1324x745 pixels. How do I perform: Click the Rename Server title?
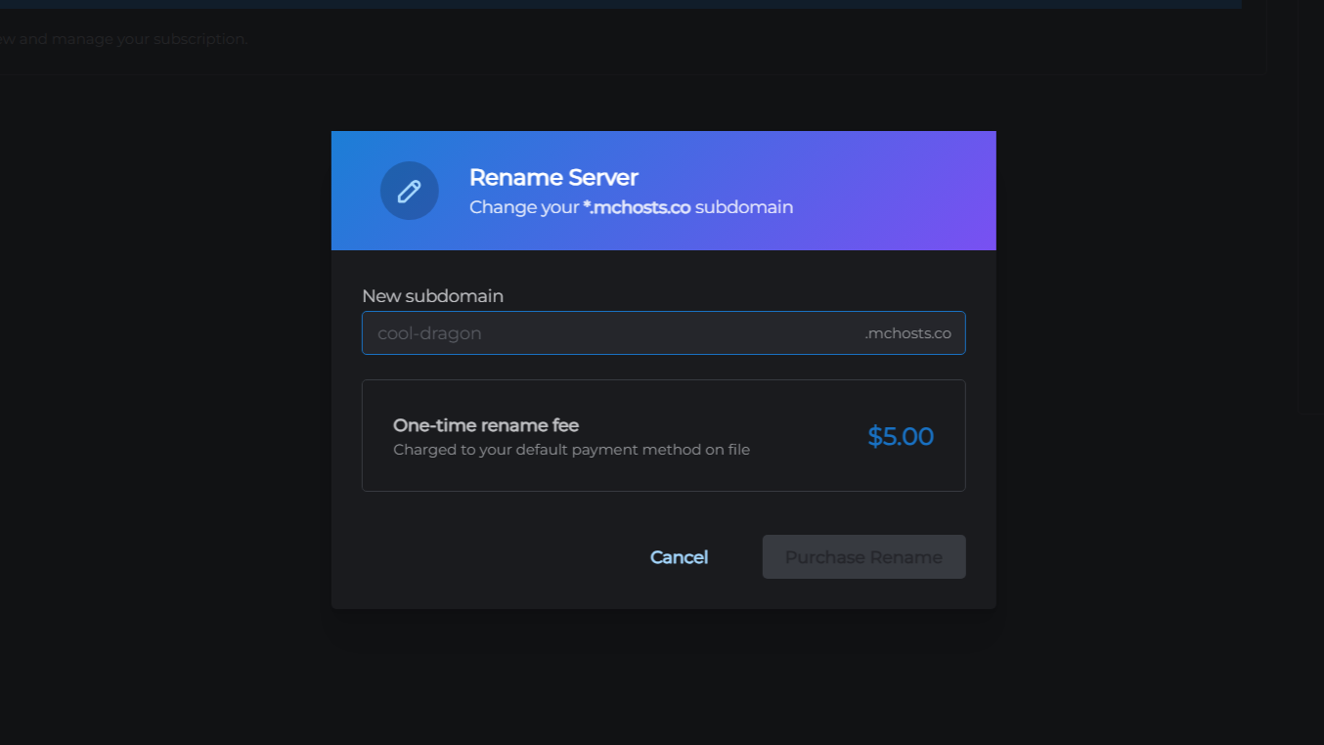553,177
